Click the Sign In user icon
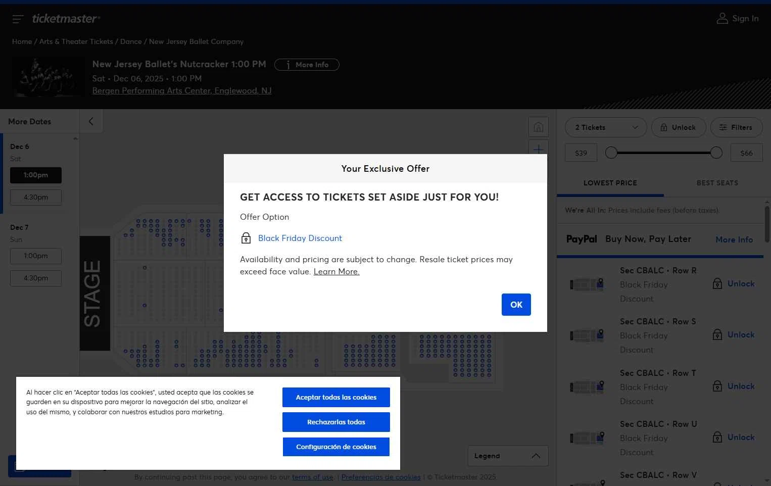Image resolution: width=771 pixels, height=486 pixels. [x=722, y=19]
